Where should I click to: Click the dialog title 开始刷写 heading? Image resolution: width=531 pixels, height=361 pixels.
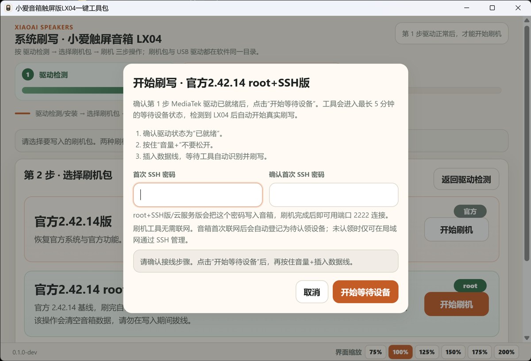coord(221,83)
